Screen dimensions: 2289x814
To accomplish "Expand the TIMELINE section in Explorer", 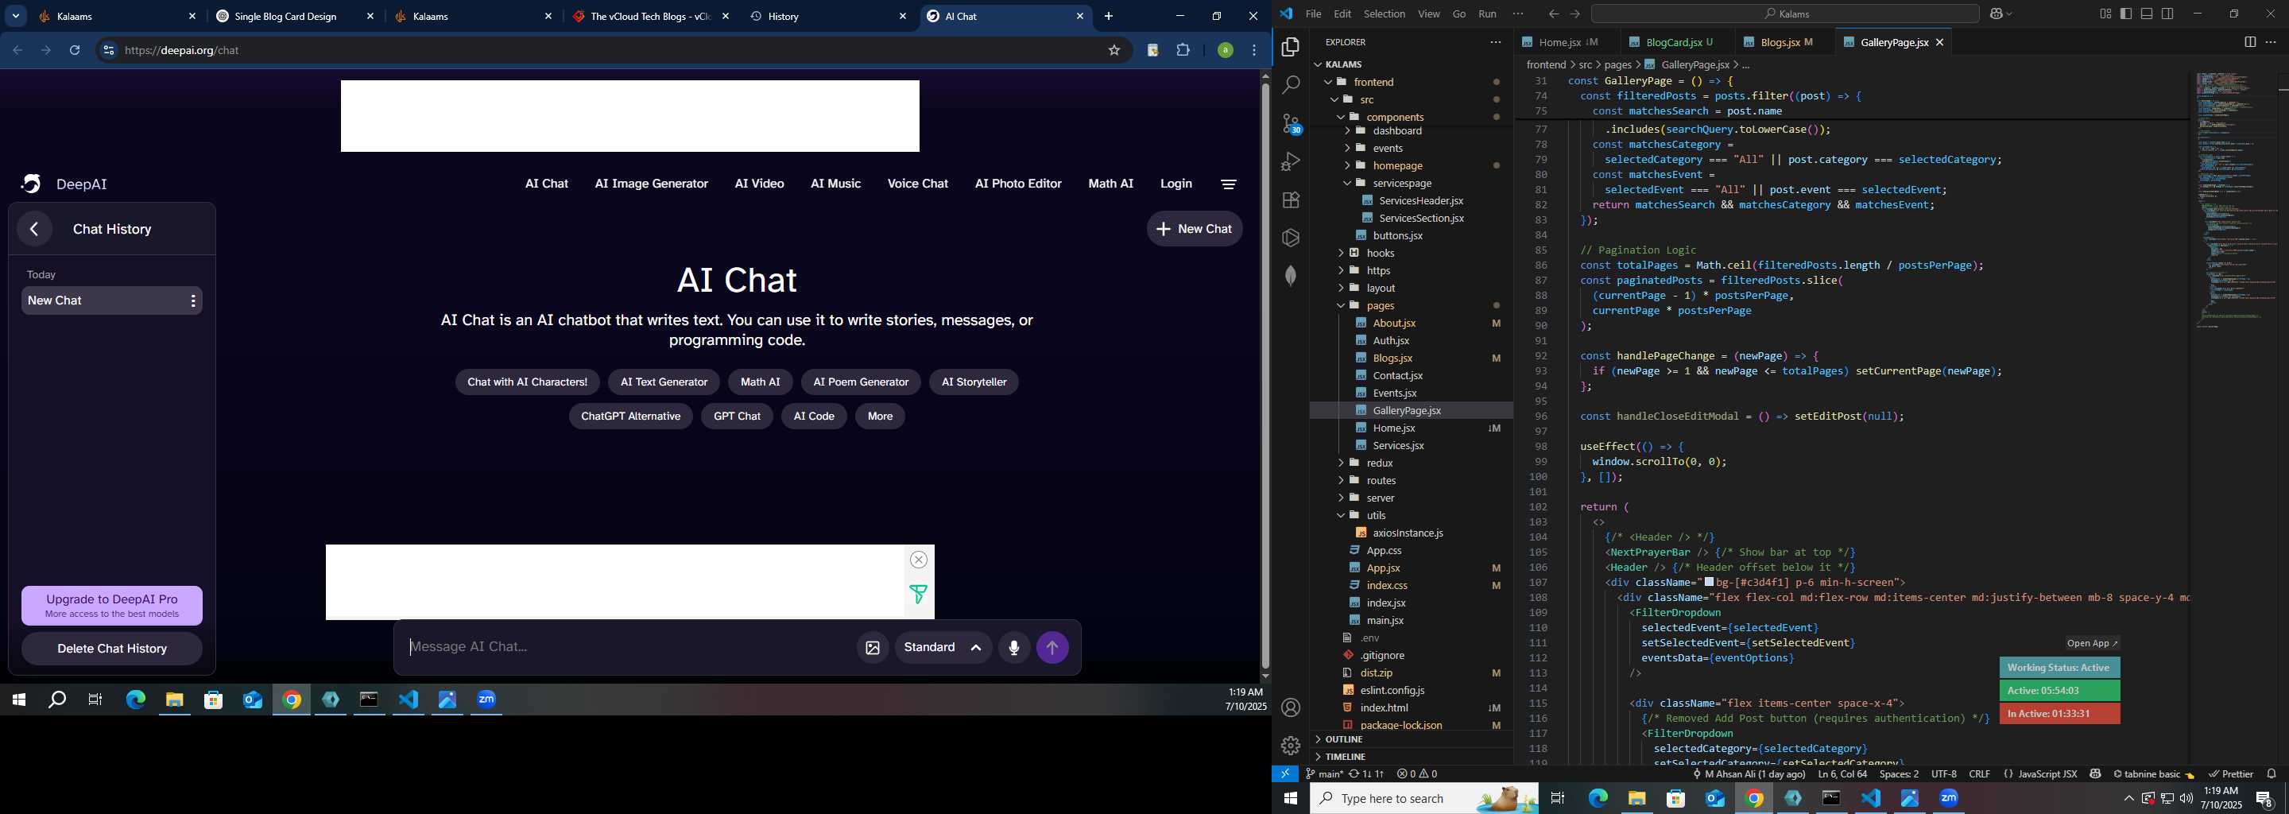I will coord(1411,756).
